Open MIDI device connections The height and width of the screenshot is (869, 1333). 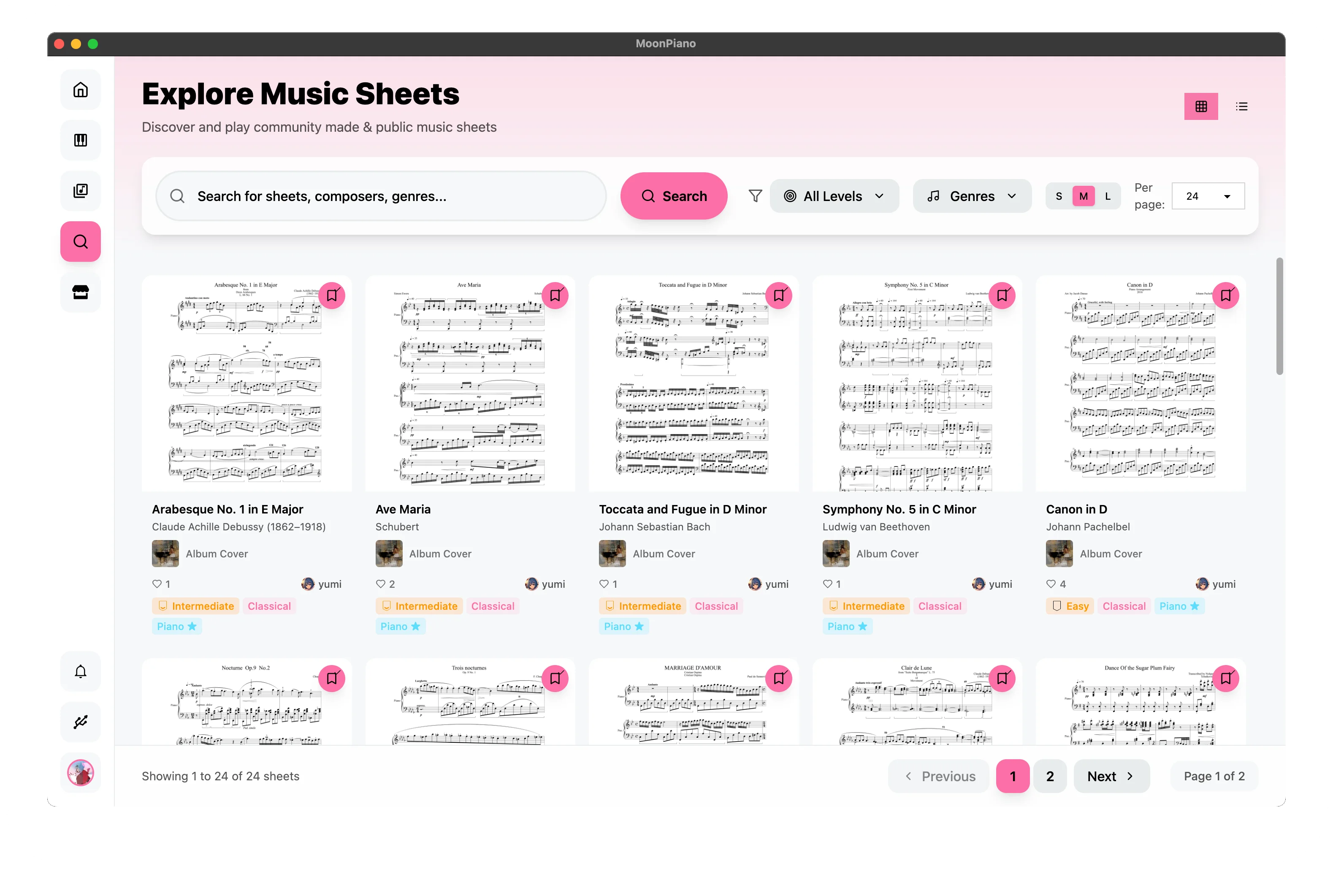80,722
